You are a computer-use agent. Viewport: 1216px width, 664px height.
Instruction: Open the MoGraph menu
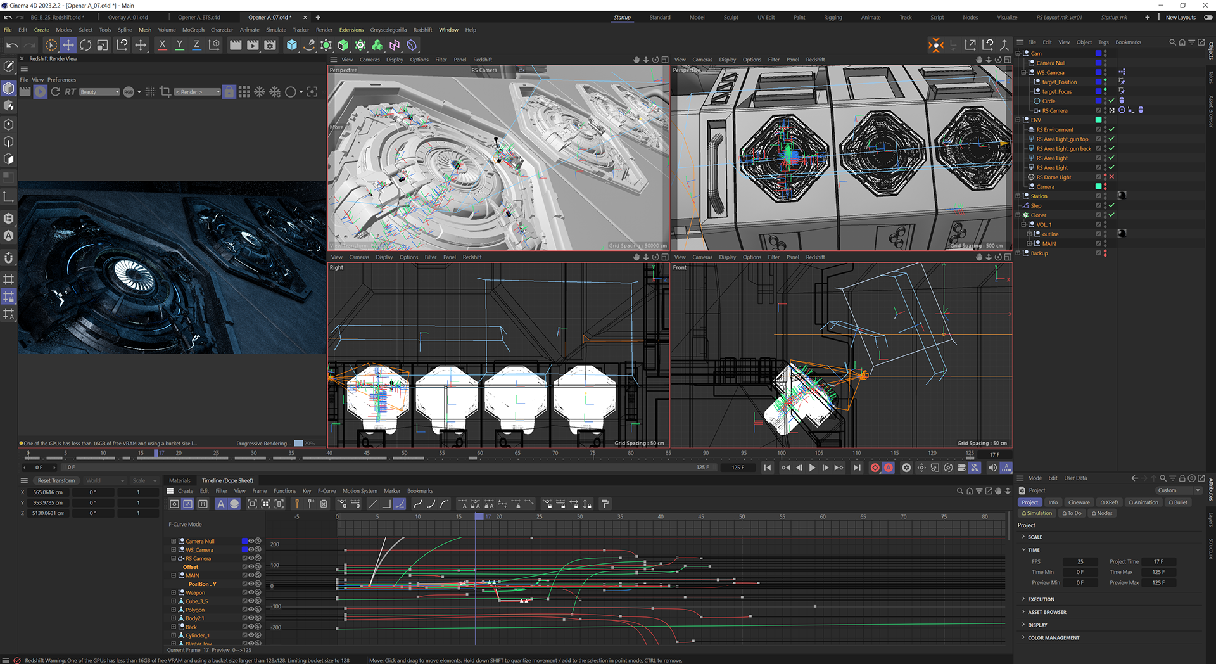(193, 30)
